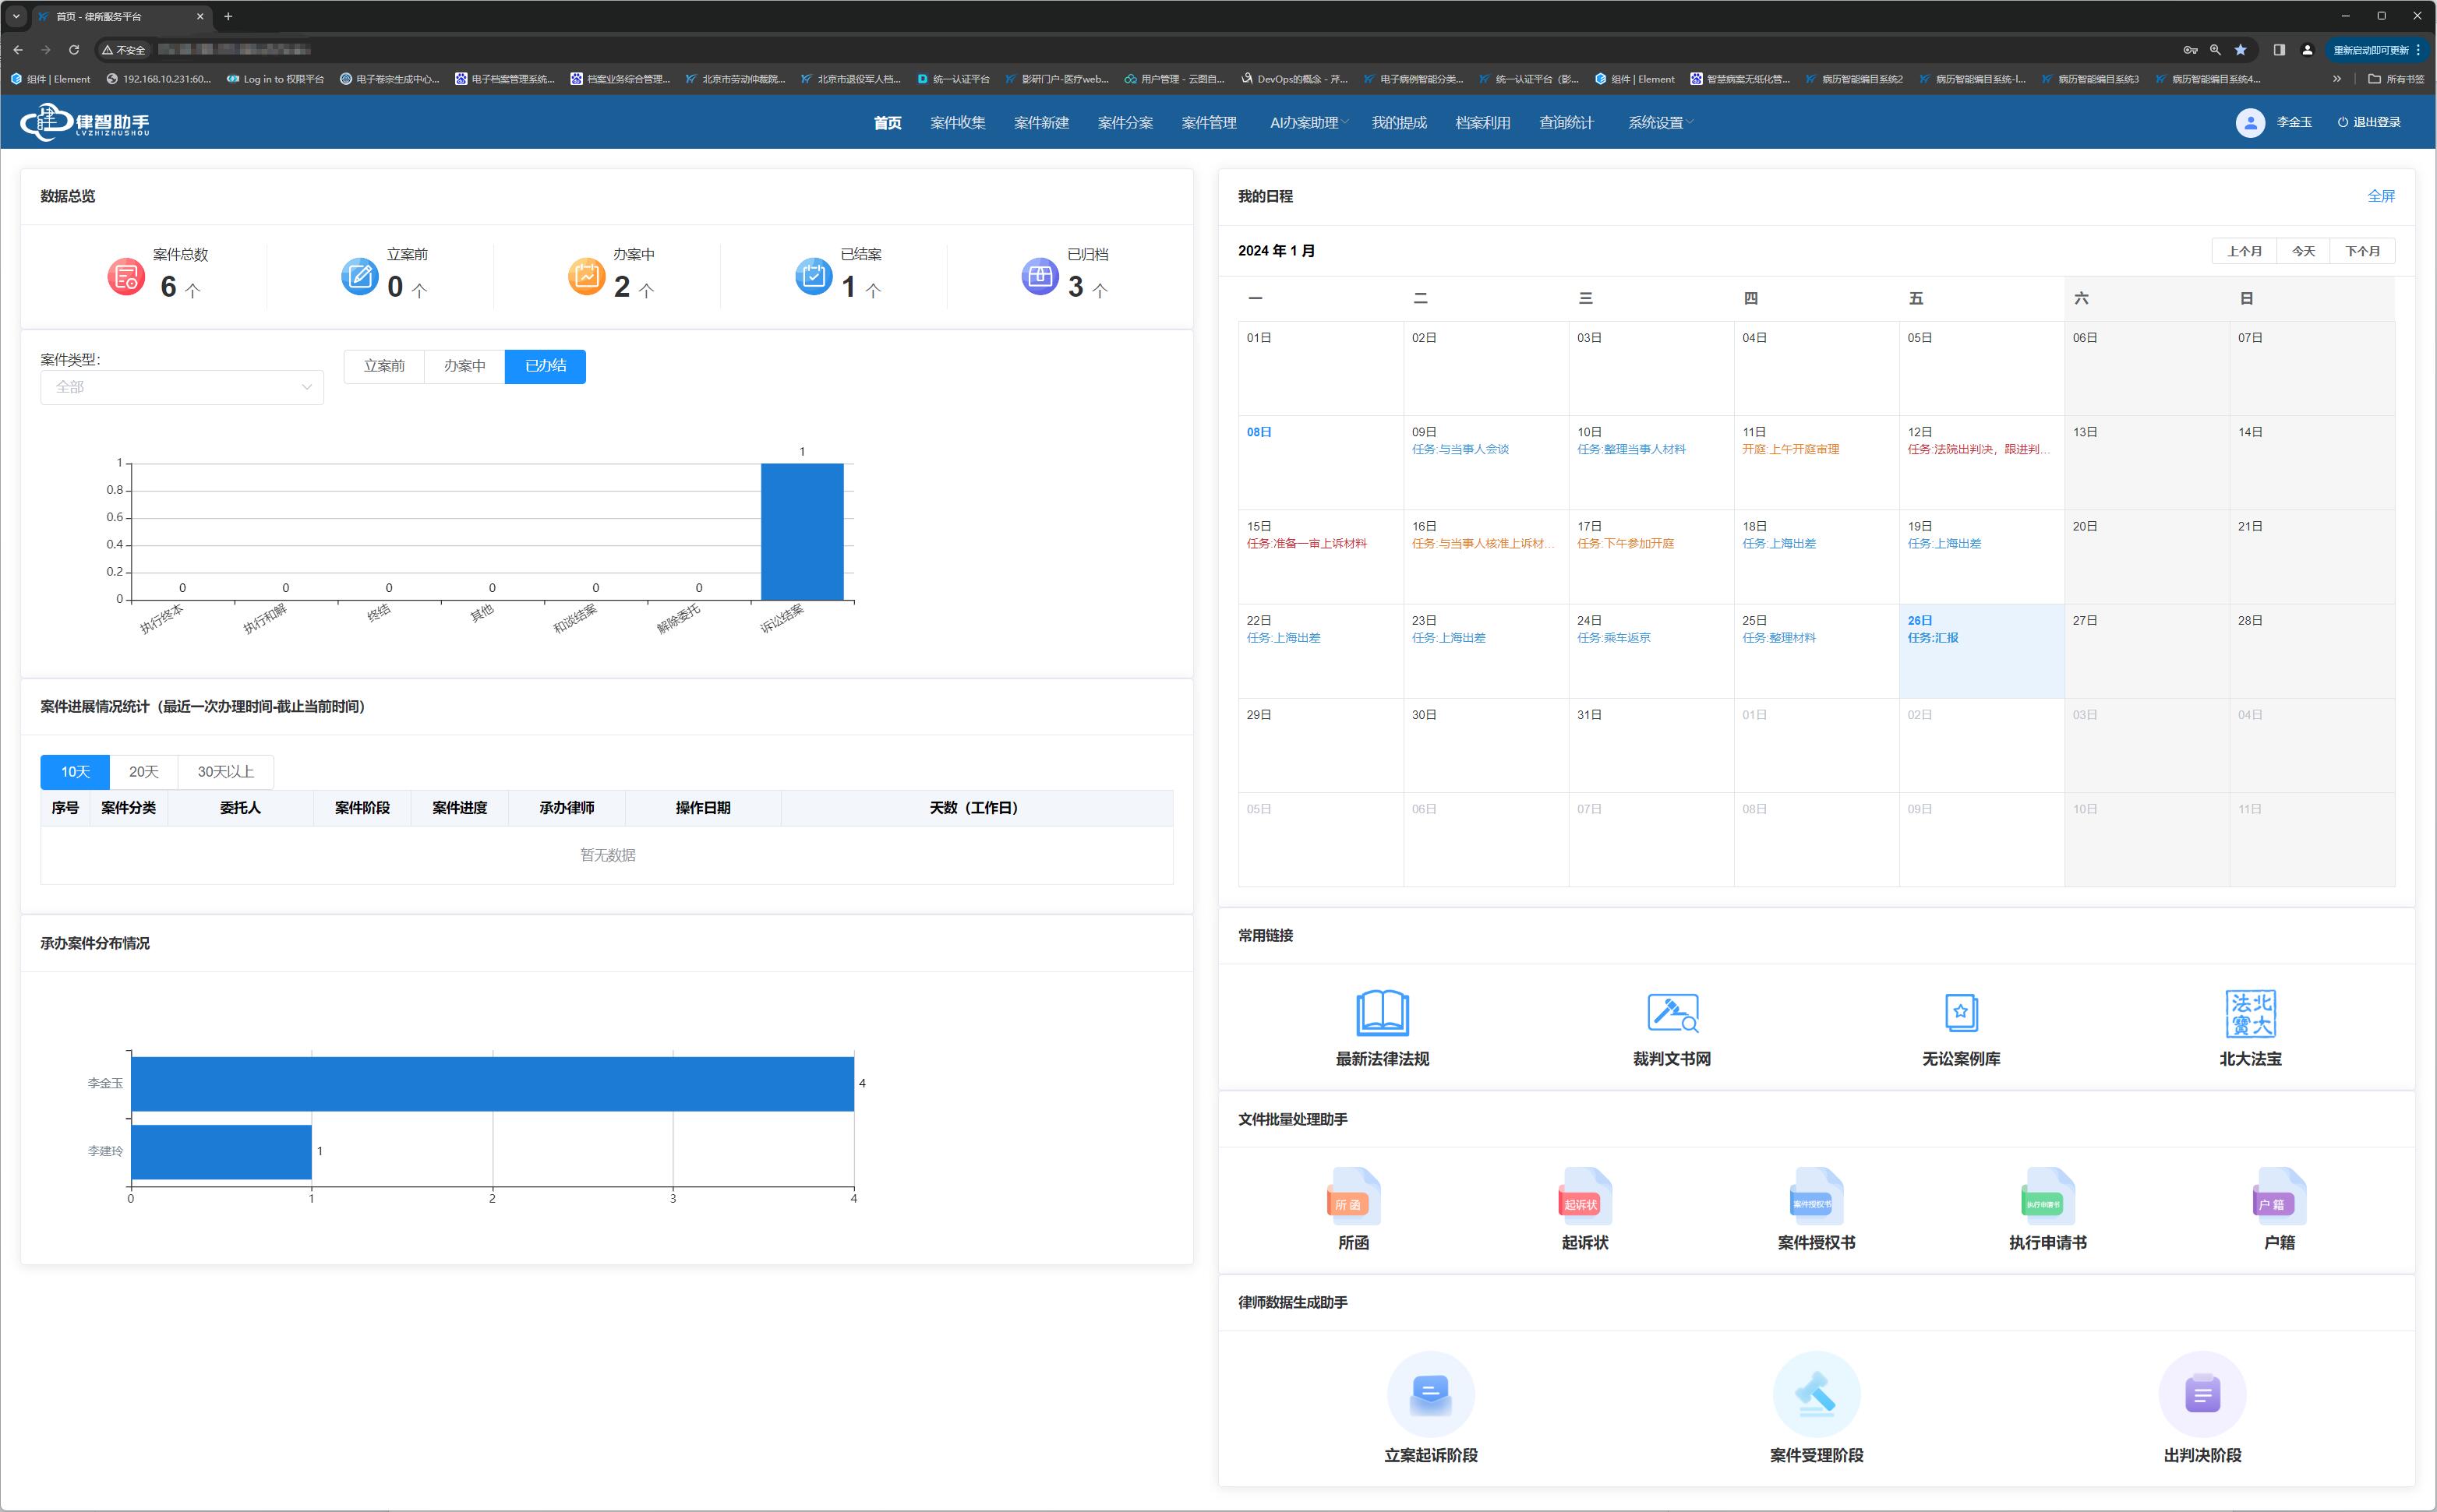Click the 所函 file icon

[1354, 1196]
